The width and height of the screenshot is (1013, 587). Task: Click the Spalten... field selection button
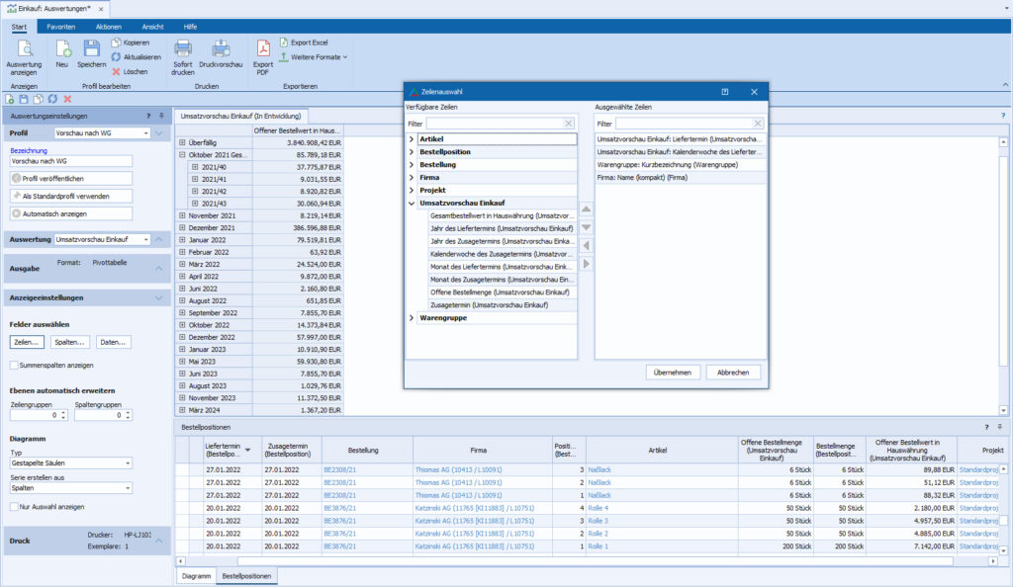(x=69, y=342)
